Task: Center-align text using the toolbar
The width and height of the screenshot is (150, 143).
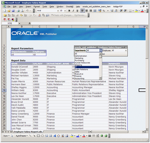Action: click(x=87, y=11)
